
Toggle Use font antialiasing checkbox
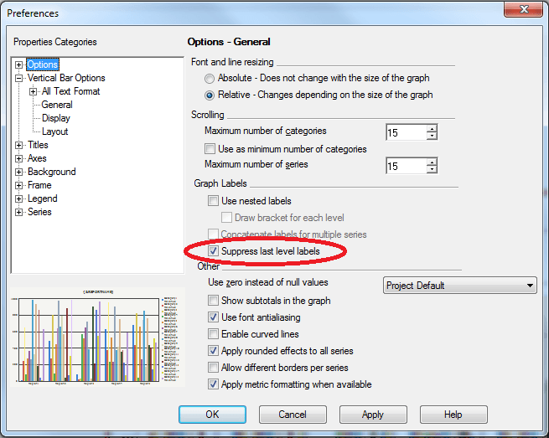(213, 317)
